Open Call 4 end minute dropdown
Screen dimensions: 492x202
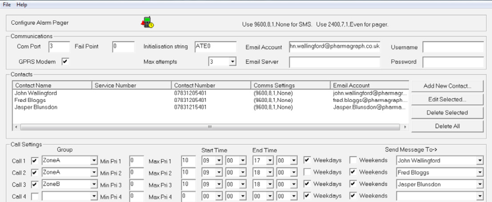[293, 196]
